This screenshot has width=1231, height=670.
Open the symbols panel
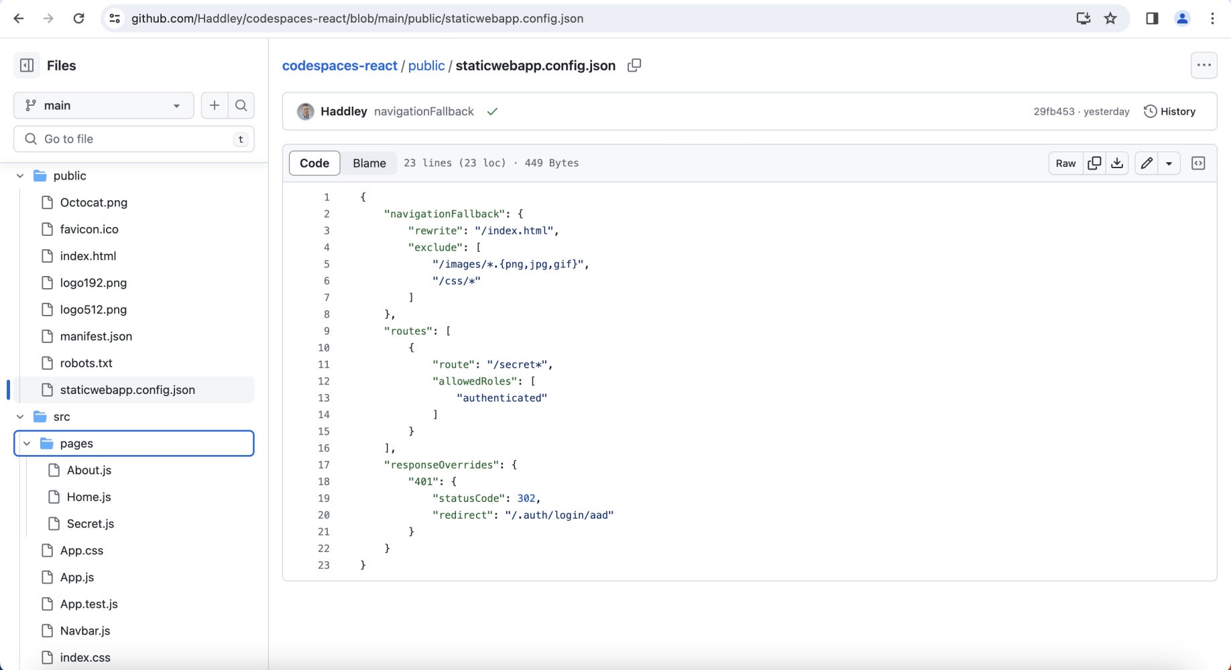pyautogui.click(x=1198, y=163)
